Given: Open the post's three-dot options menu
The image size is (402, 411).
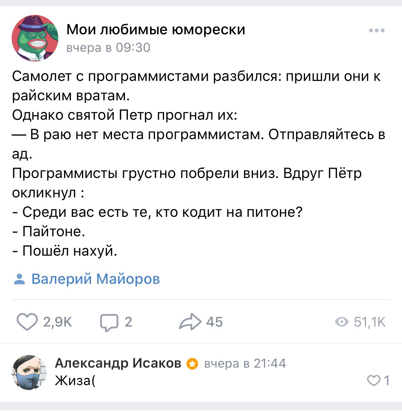Looking at the screenshot, I should (x=377, y=31).
